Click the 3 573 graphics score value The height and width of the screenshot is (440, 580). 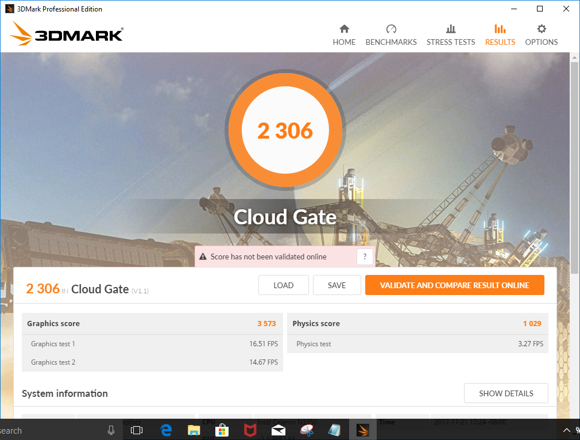click(266, 324)
